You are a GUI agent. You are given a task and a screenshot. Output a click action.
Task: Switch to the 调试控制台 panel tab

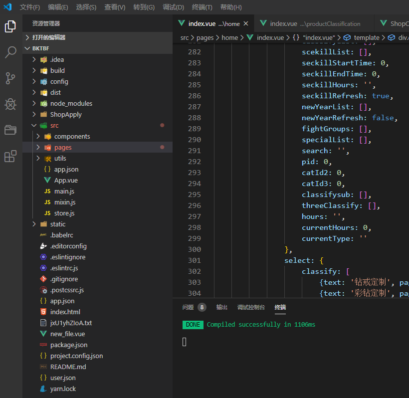click(x=251, y=307)
